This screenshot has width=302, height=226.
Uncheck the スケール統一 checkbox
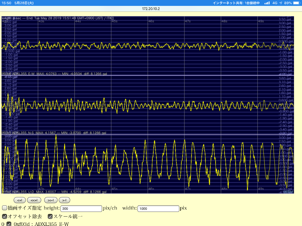(x=50, y=216)
